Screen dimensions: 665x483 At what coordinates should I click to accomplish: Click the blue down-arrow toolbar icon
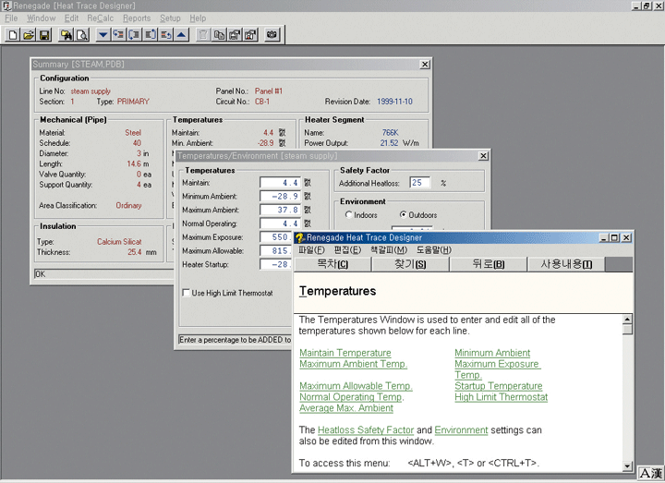coord(103,35)
